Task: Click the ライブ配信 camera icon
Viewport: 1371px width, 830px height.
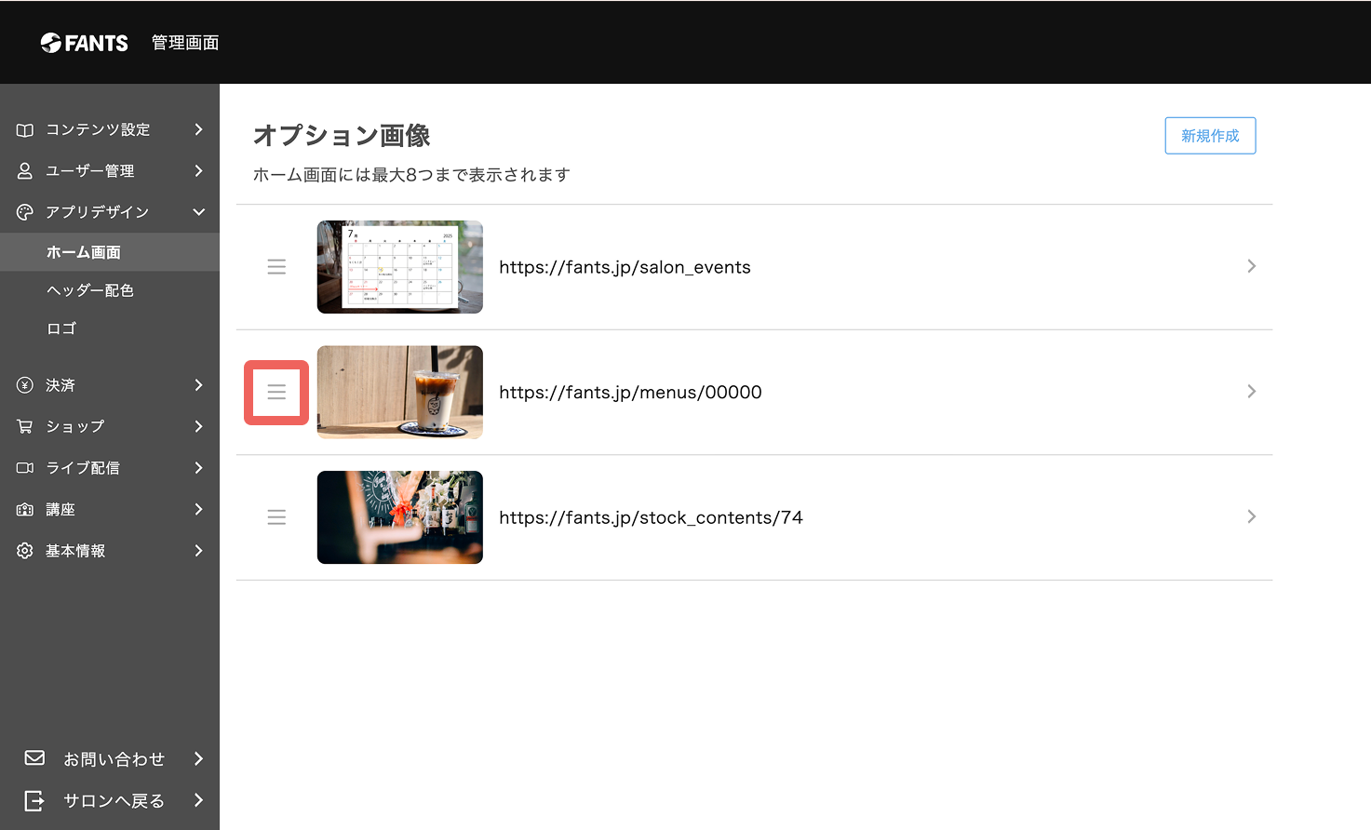Action: click(x=25, y=468)
